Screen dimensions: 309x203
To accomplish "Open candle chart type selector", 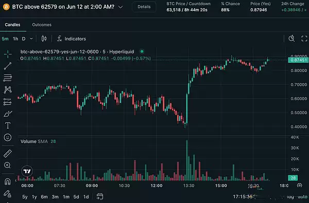I will pyautogui.click(x=44, y=39).
